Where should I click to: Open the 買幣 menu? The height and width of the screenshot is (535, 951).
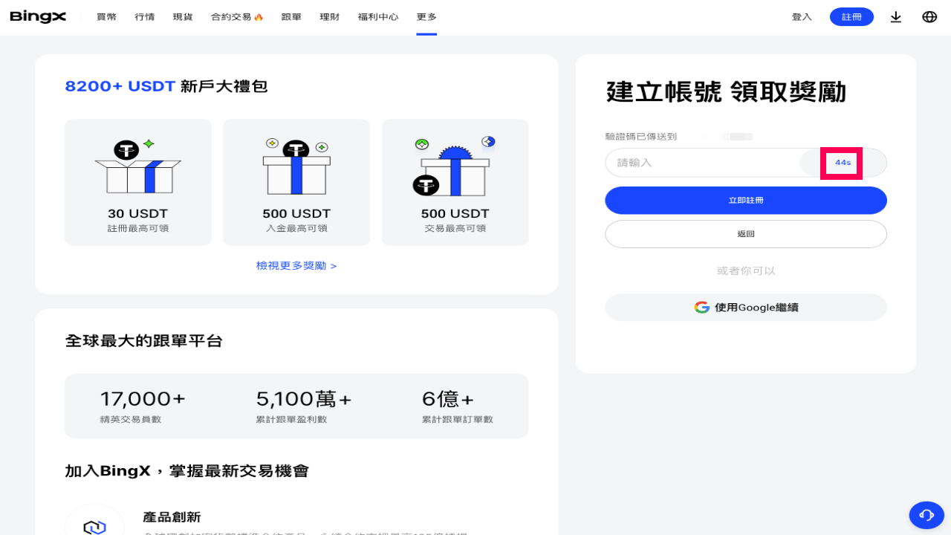(106, 17)
